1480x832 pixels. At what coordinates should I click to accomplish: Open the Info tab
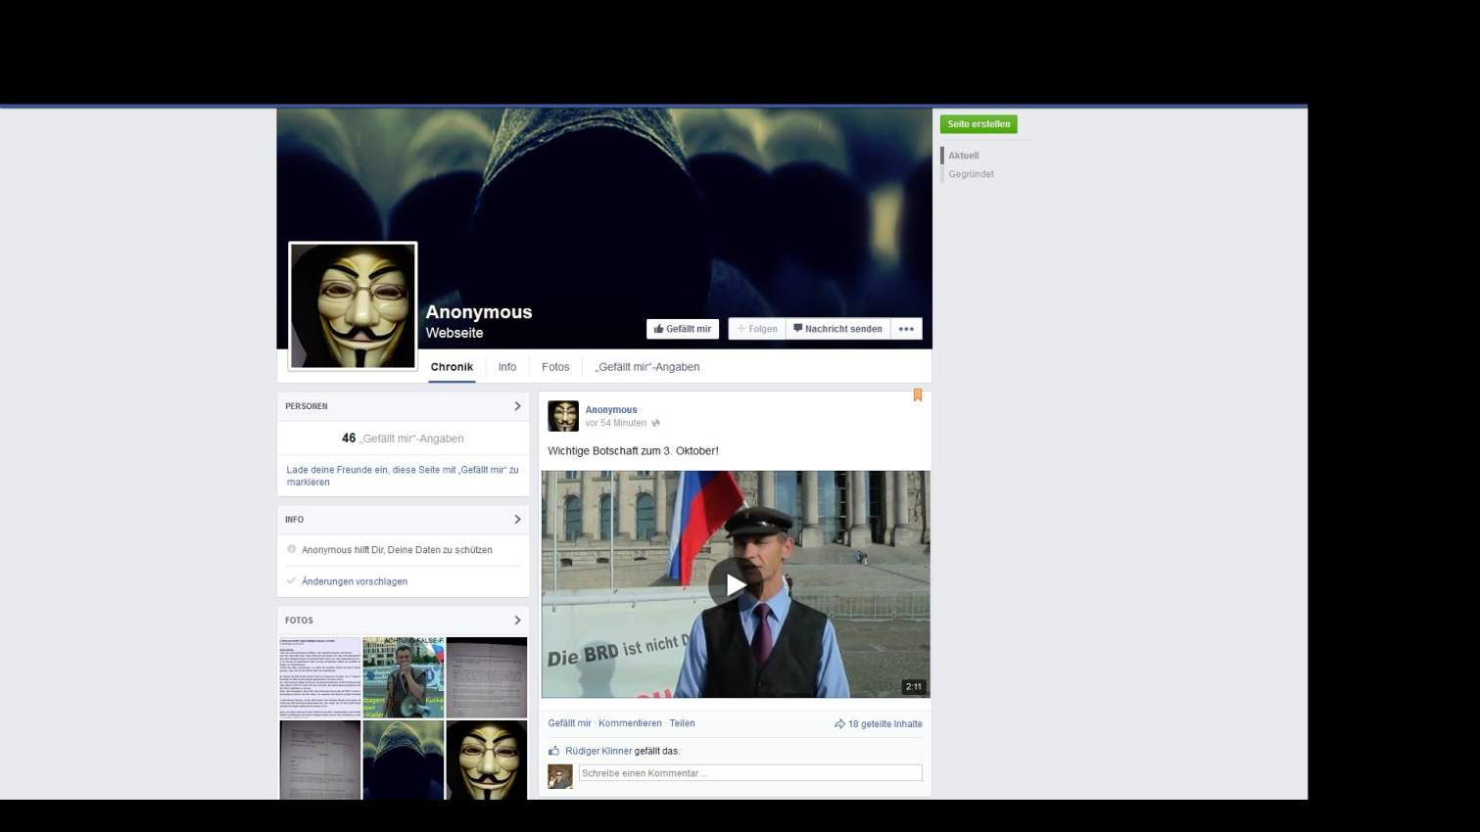click(506, 367)
